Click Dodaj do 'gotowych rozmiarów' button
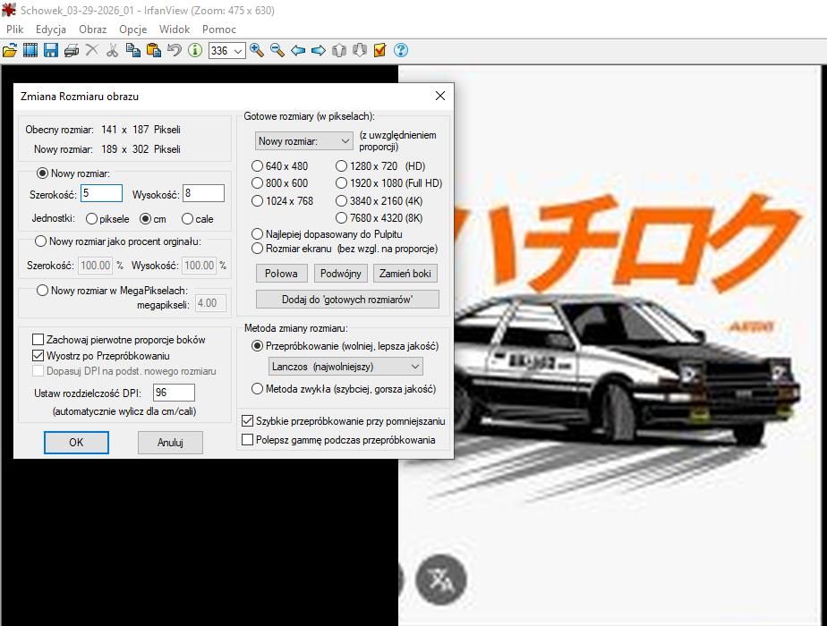Image resolution: width=827 pixels, height=626 pixels. (347, 300)
